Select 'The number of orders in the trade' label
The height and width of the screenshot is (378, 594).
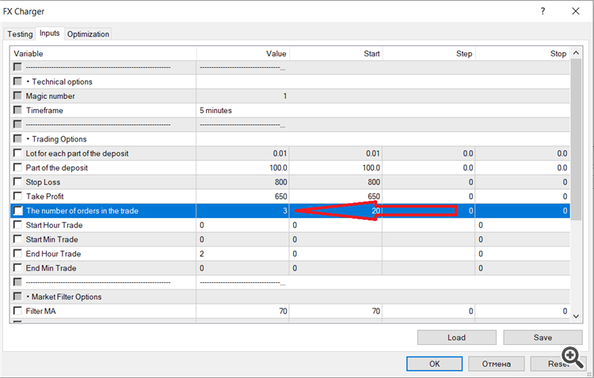point(82,211)
